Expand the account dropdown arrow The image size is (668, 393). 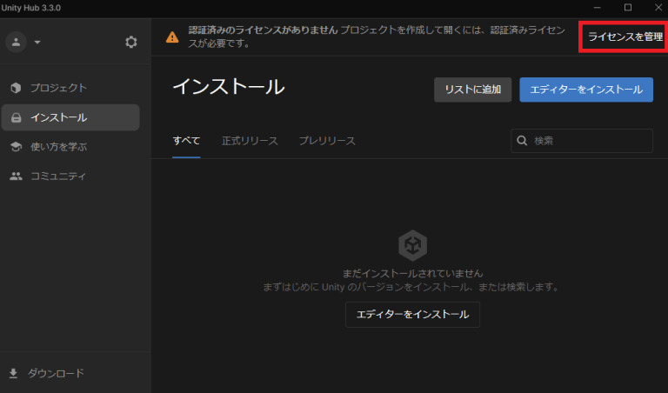(37, 42)
